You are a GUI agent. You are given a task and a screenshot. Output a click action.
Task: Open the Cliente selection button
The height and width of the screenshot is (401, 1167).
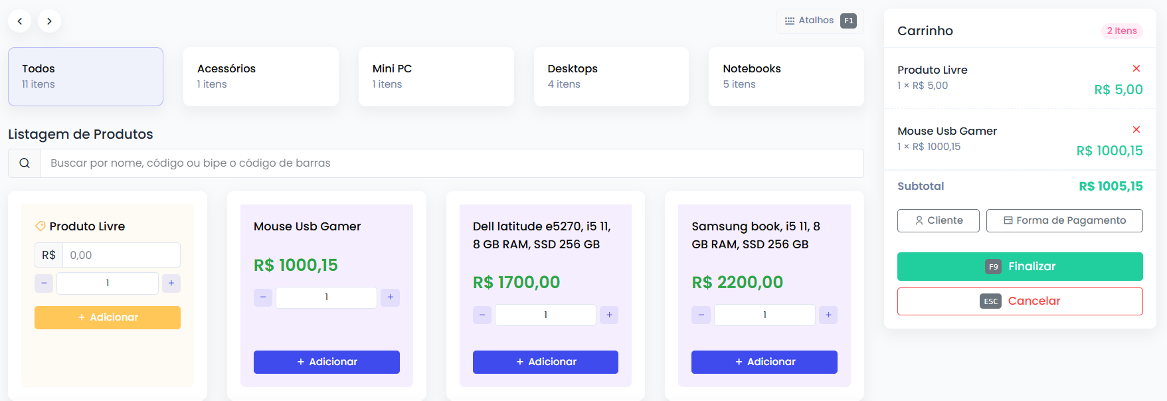(939, 220)
